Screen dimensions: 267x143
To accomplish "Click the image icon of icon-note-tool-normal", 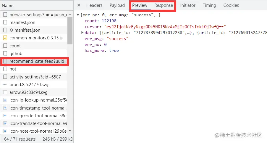I will (x=5, y=131).
